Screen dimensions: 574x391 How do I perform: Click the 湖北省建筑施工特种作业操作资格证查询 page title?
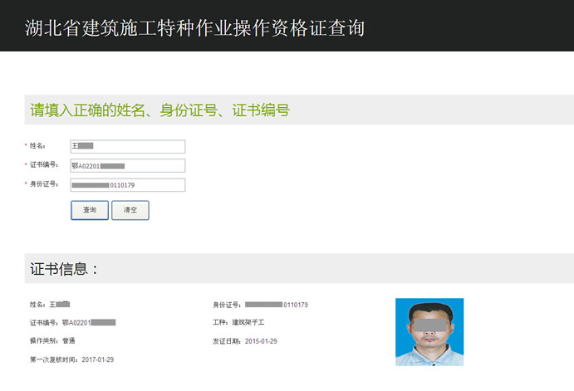tap(195, 27)
